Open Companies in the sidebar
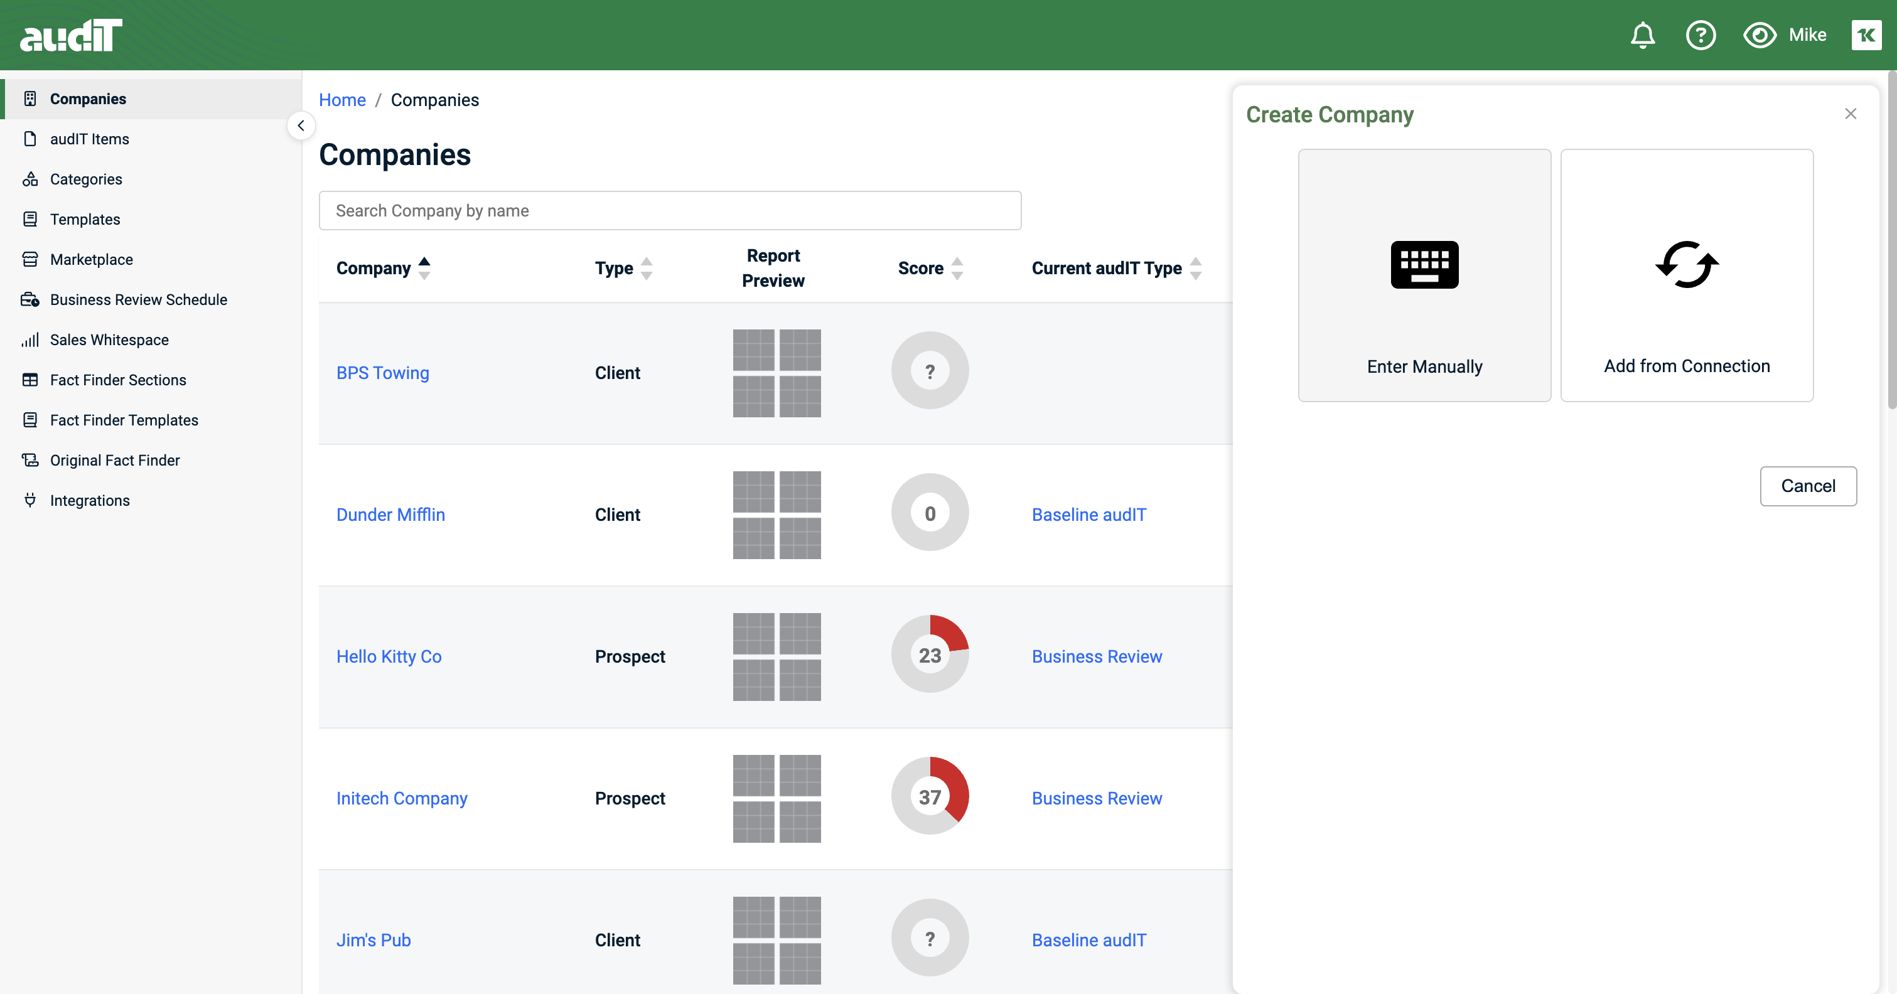Image resolution: width=1897 pixels, height=994 pixels. [151, 99]
